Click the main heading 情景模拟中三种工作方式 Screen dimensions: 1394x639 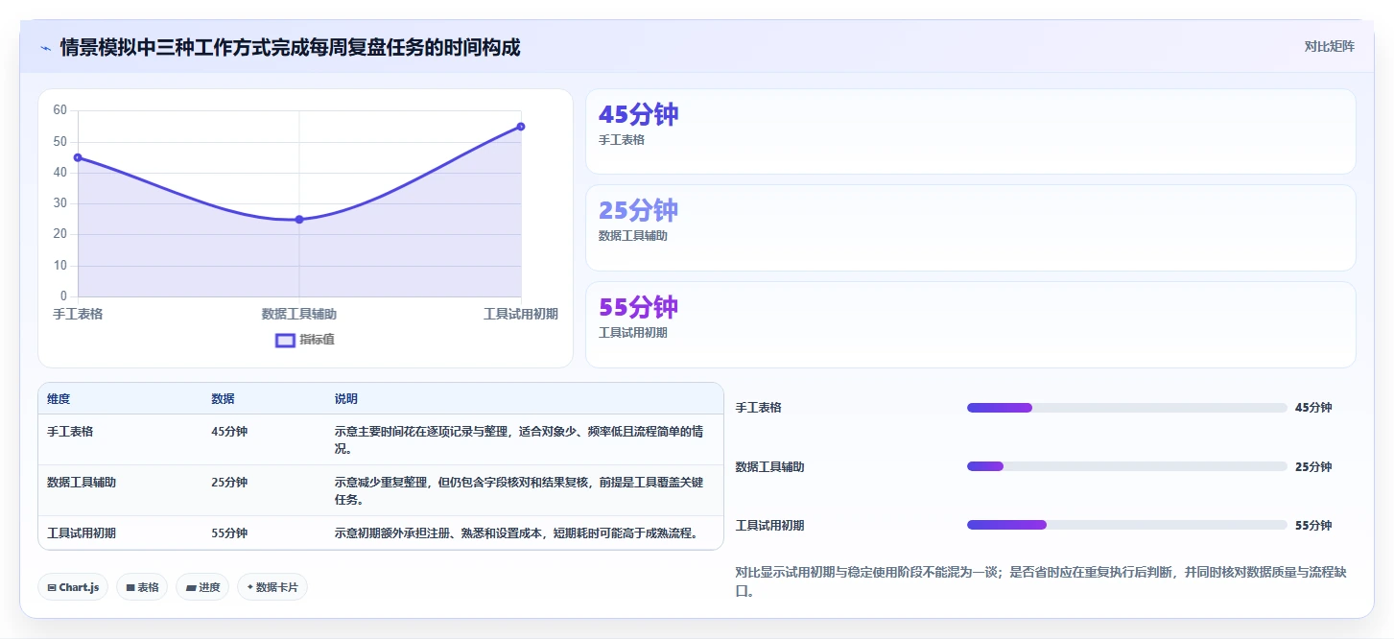(x=291, y=47)
